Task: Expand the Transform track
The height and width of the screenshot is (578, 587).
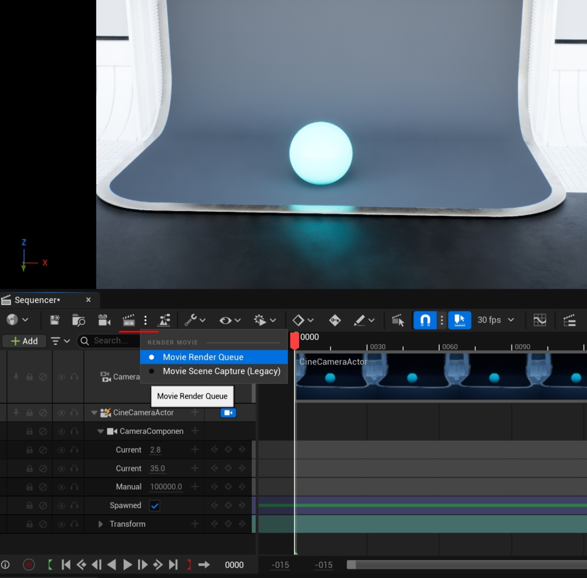Action: [101, 524]
